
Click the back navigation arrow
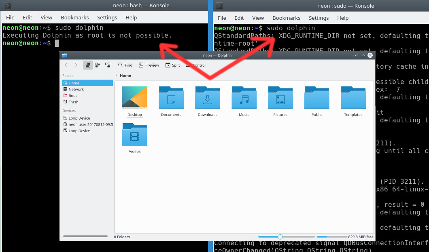click(66, 65)
